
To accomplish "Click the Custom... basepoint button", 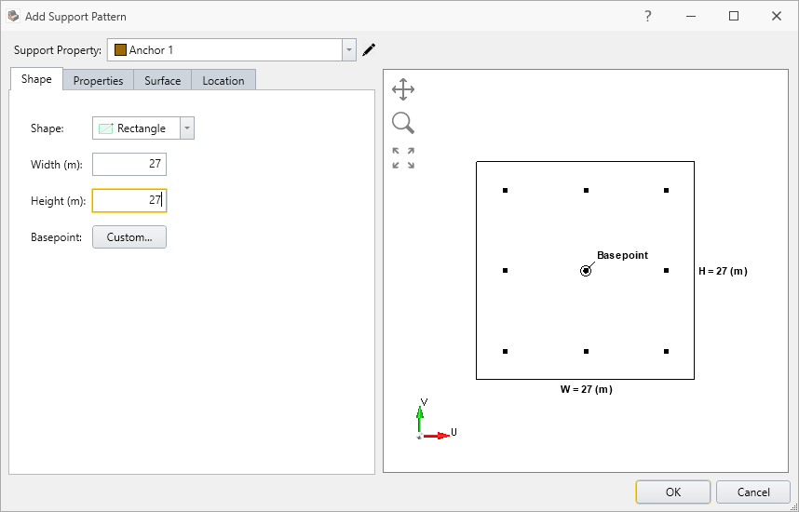I will point(129,237).
